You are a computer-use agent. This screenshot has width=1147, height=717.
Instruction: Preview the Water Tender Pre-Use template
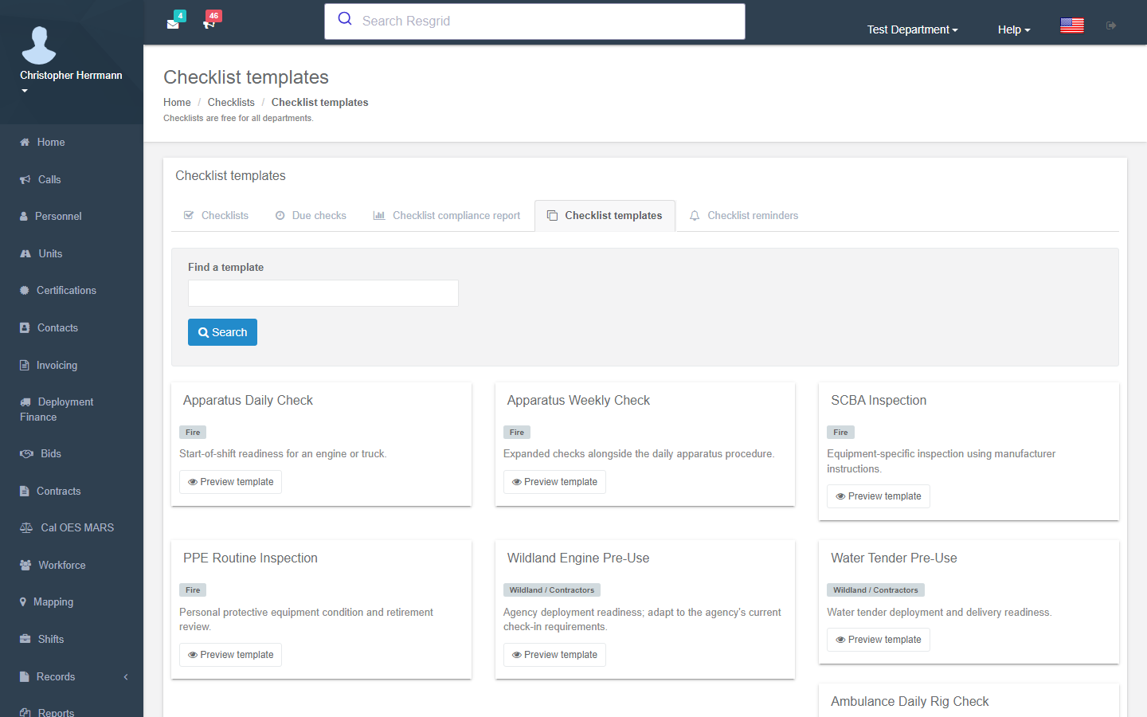(x=878, y=640)
